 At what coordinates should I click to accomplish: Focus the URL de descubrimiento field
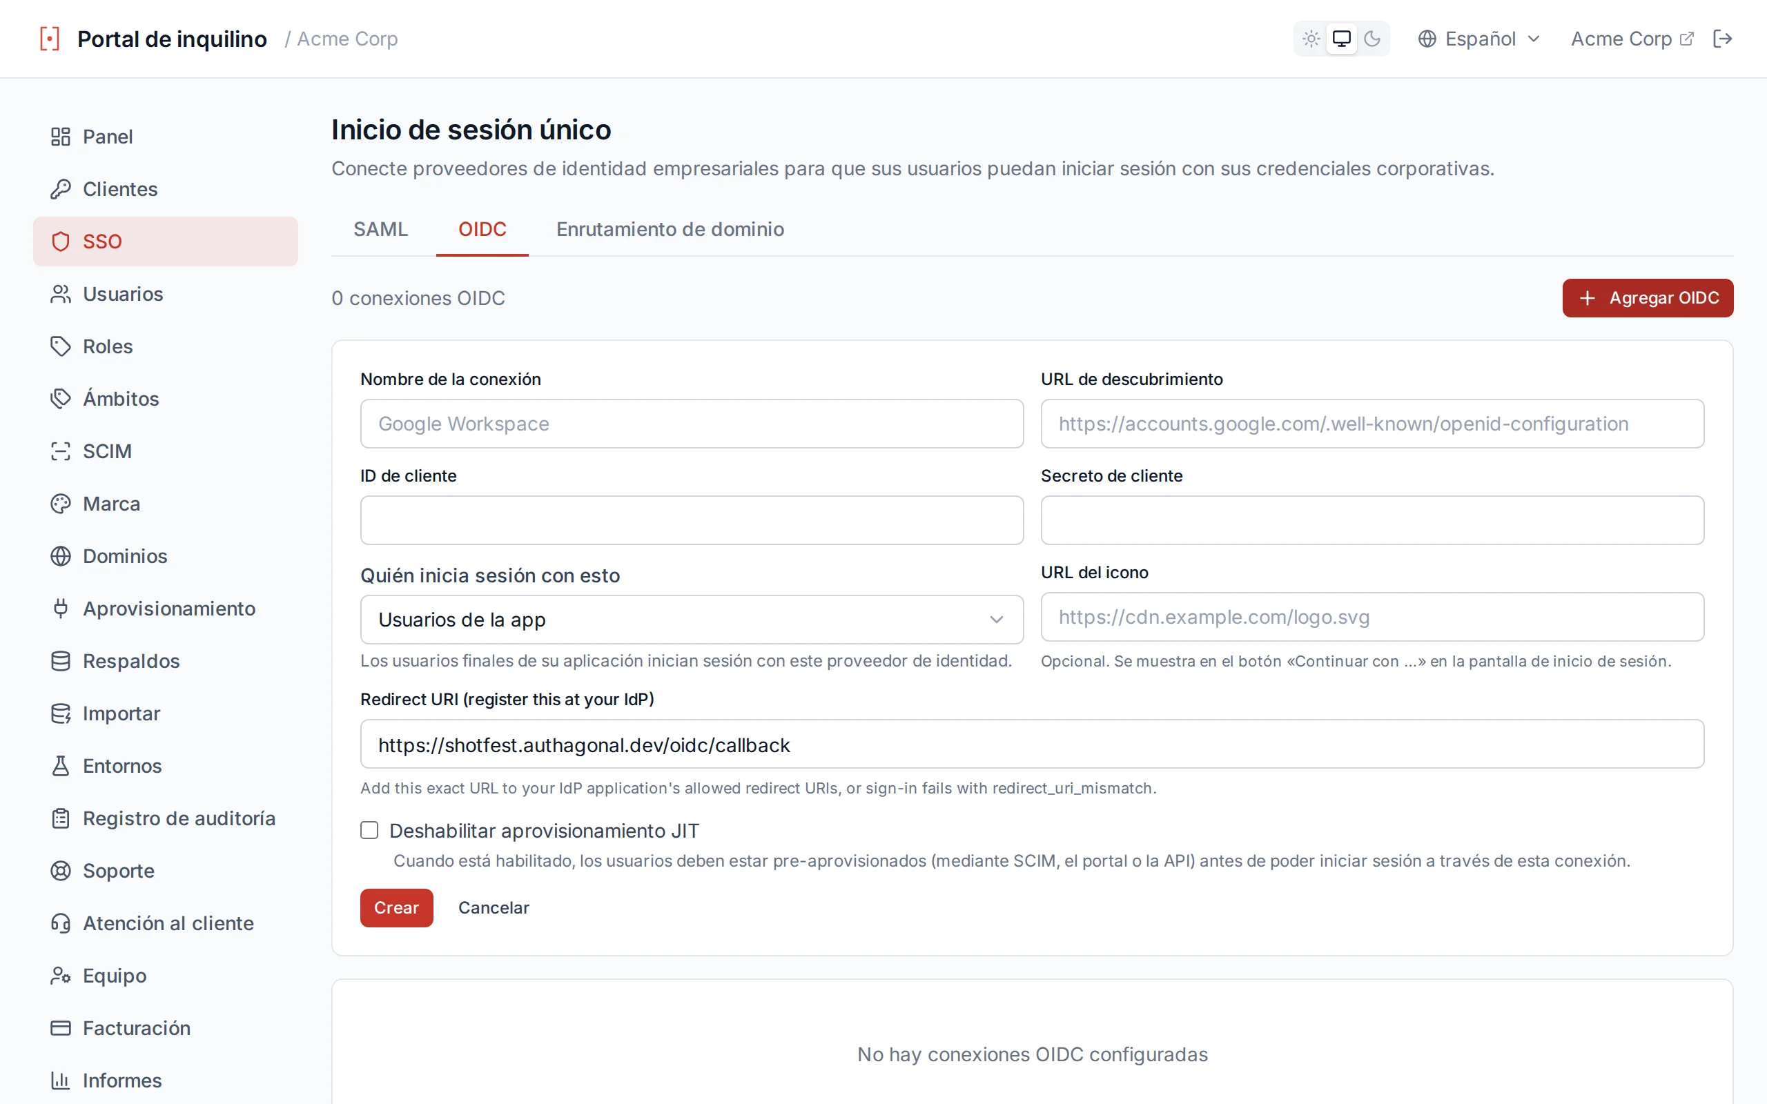(1372, 424)
